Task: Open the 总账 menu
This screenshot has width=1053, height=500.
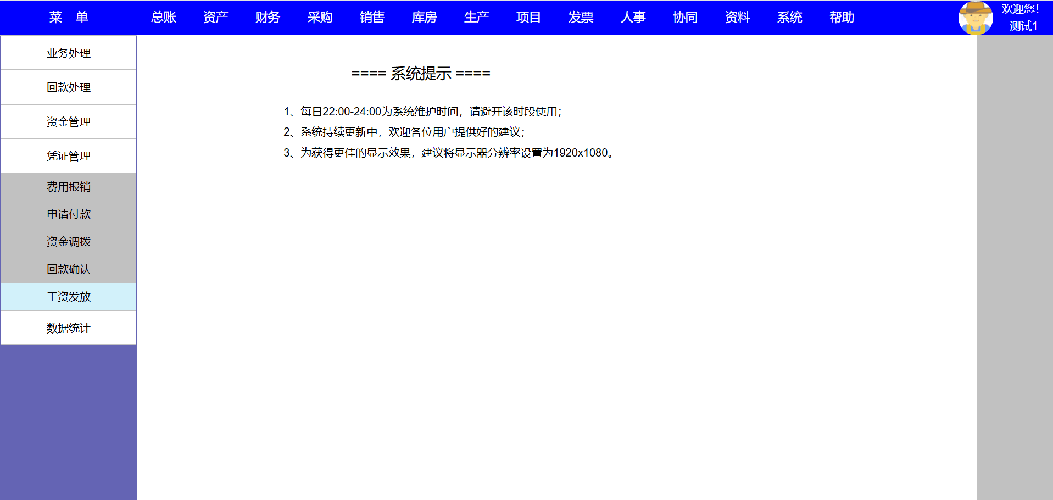Action: point(163,18)
